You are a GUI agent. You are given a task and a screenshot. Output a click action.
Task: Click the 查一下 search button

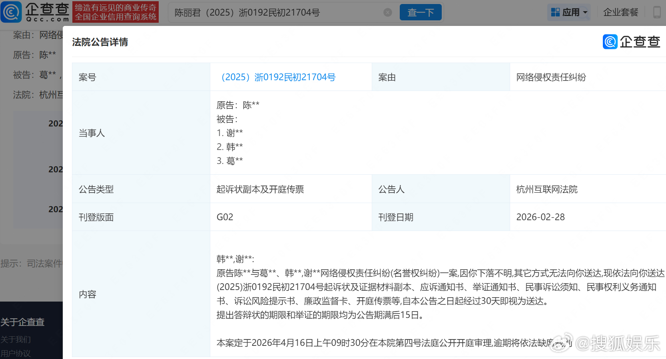click(421, 12)
